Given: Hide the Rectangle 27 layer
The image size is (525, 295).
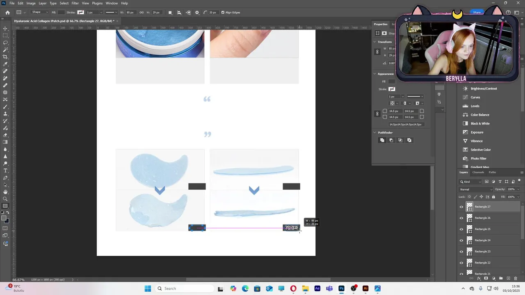Looking at the screenshot, I should 461,207.
